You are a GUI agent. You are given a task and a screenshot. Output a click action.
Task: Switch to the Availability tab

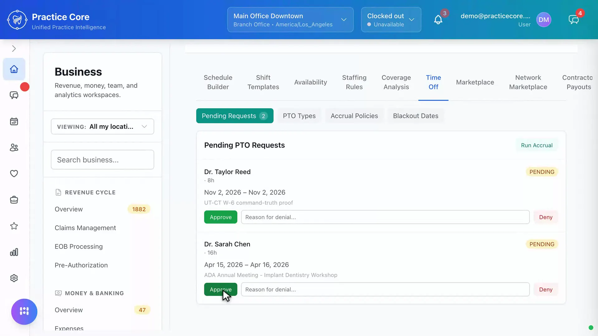point(311,82)
